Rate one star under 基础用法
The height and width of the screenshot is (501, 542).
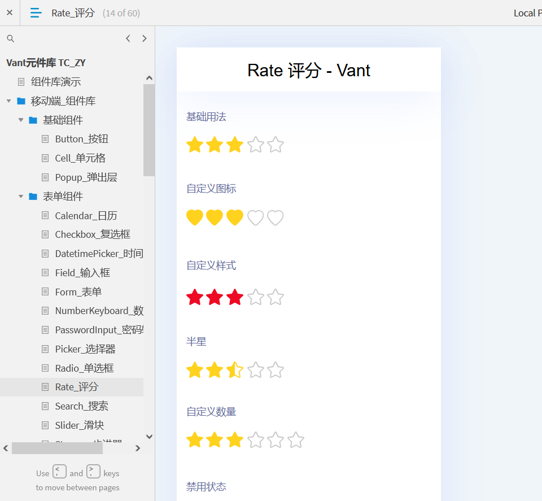coord(195,145)
